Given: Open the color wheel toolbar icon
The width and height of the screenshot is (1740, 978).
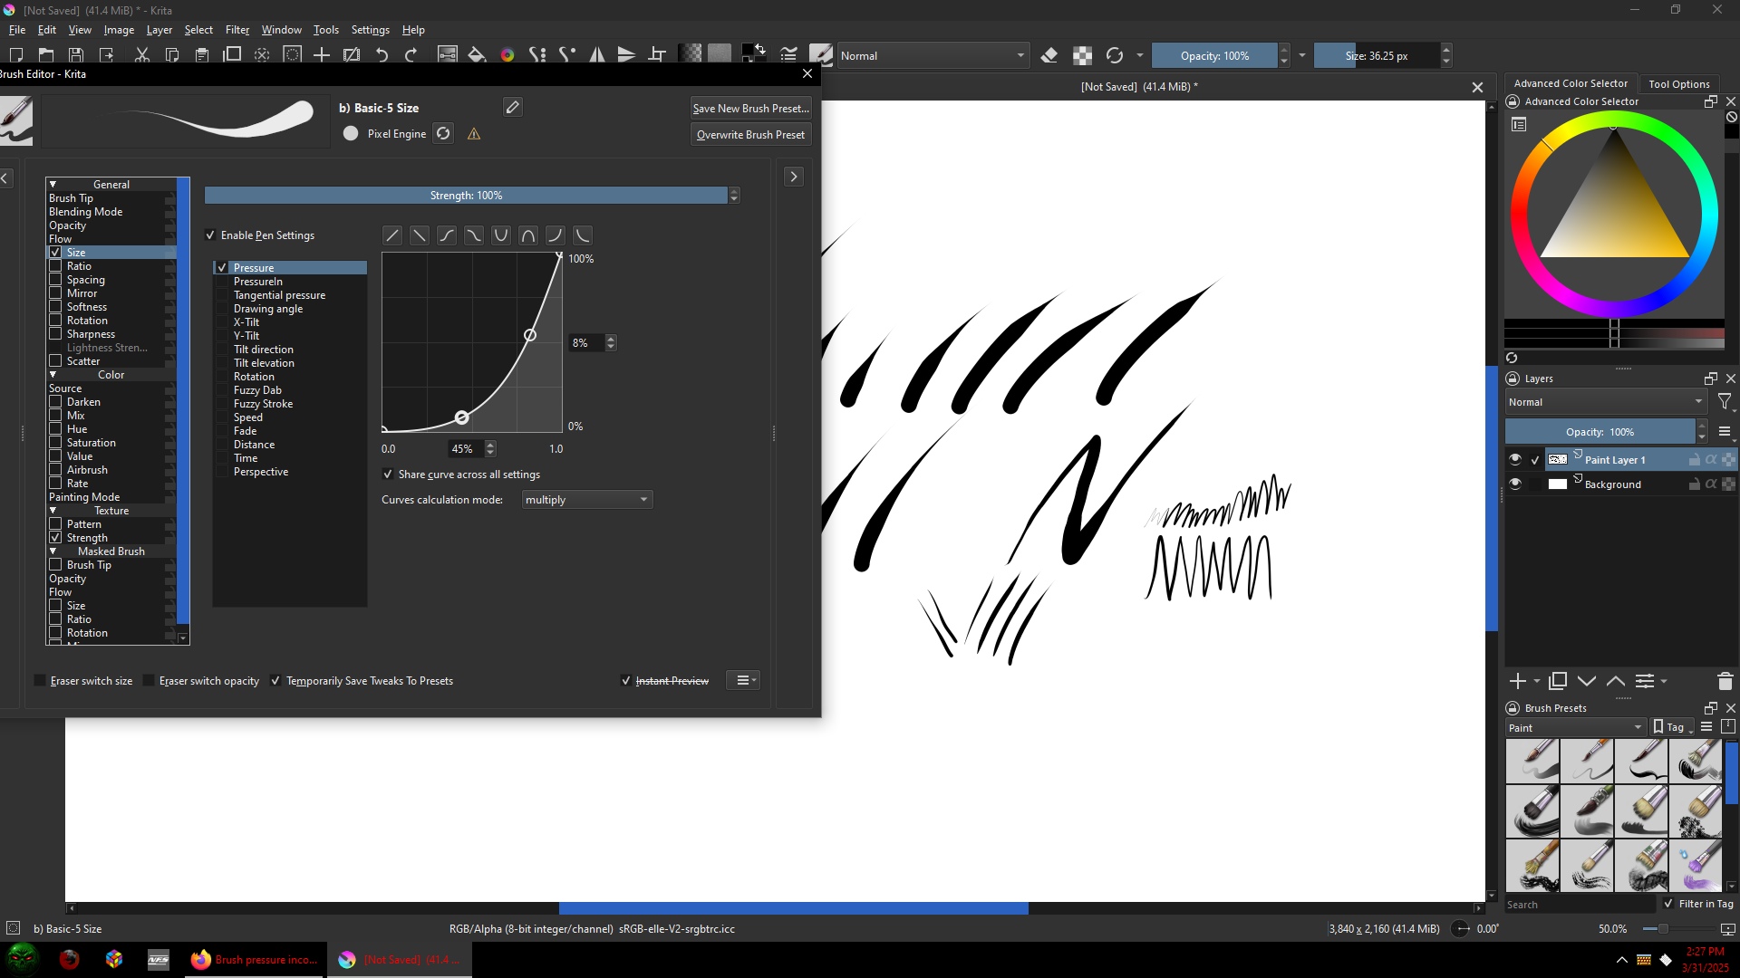Looking at the screenshot, I should (x=507, y=55).
